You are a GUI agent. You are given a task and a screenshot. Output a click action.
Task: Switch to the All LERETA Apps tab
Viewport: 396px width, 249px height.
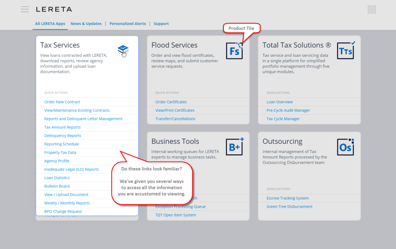(x=50, y=24)
